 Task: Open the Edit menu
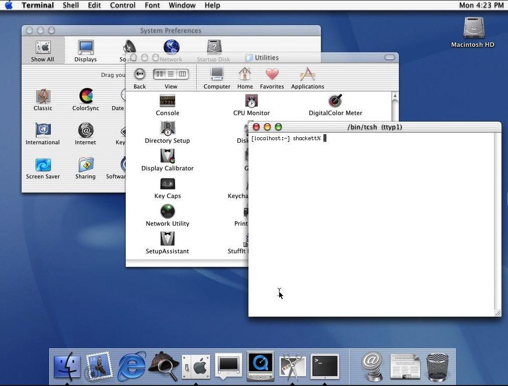(x=94, y=5)
